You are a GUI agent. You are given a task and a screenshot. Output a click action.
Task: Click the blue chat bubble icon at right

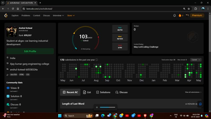(200, 104)
